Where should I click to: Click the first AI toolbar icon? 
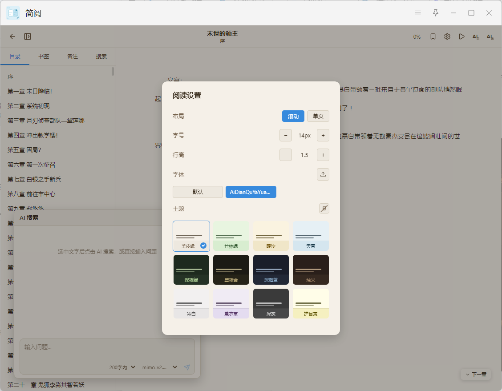pos(476,37)
